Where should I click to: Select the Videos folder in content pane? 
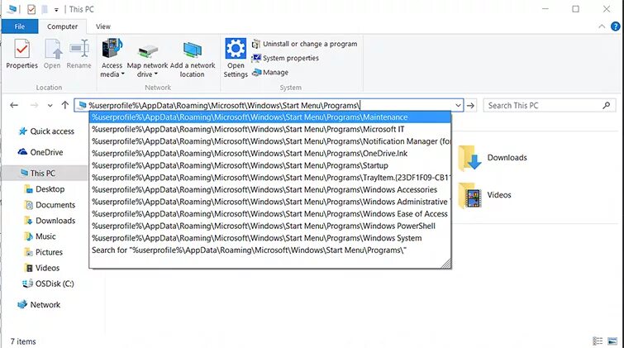click(484, 195)
